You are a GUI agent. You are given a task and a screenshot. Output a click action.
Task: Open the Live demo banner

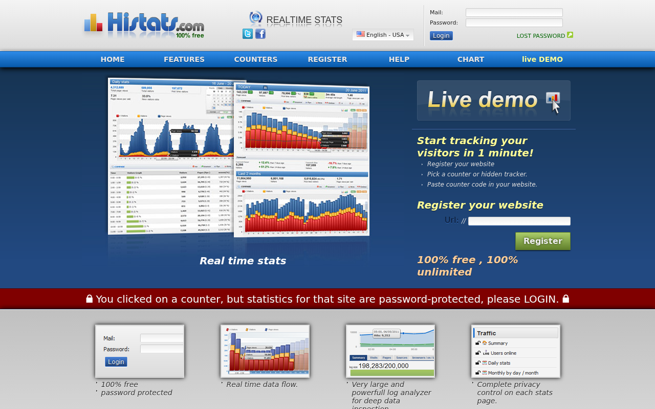click(x=494, y=100)
